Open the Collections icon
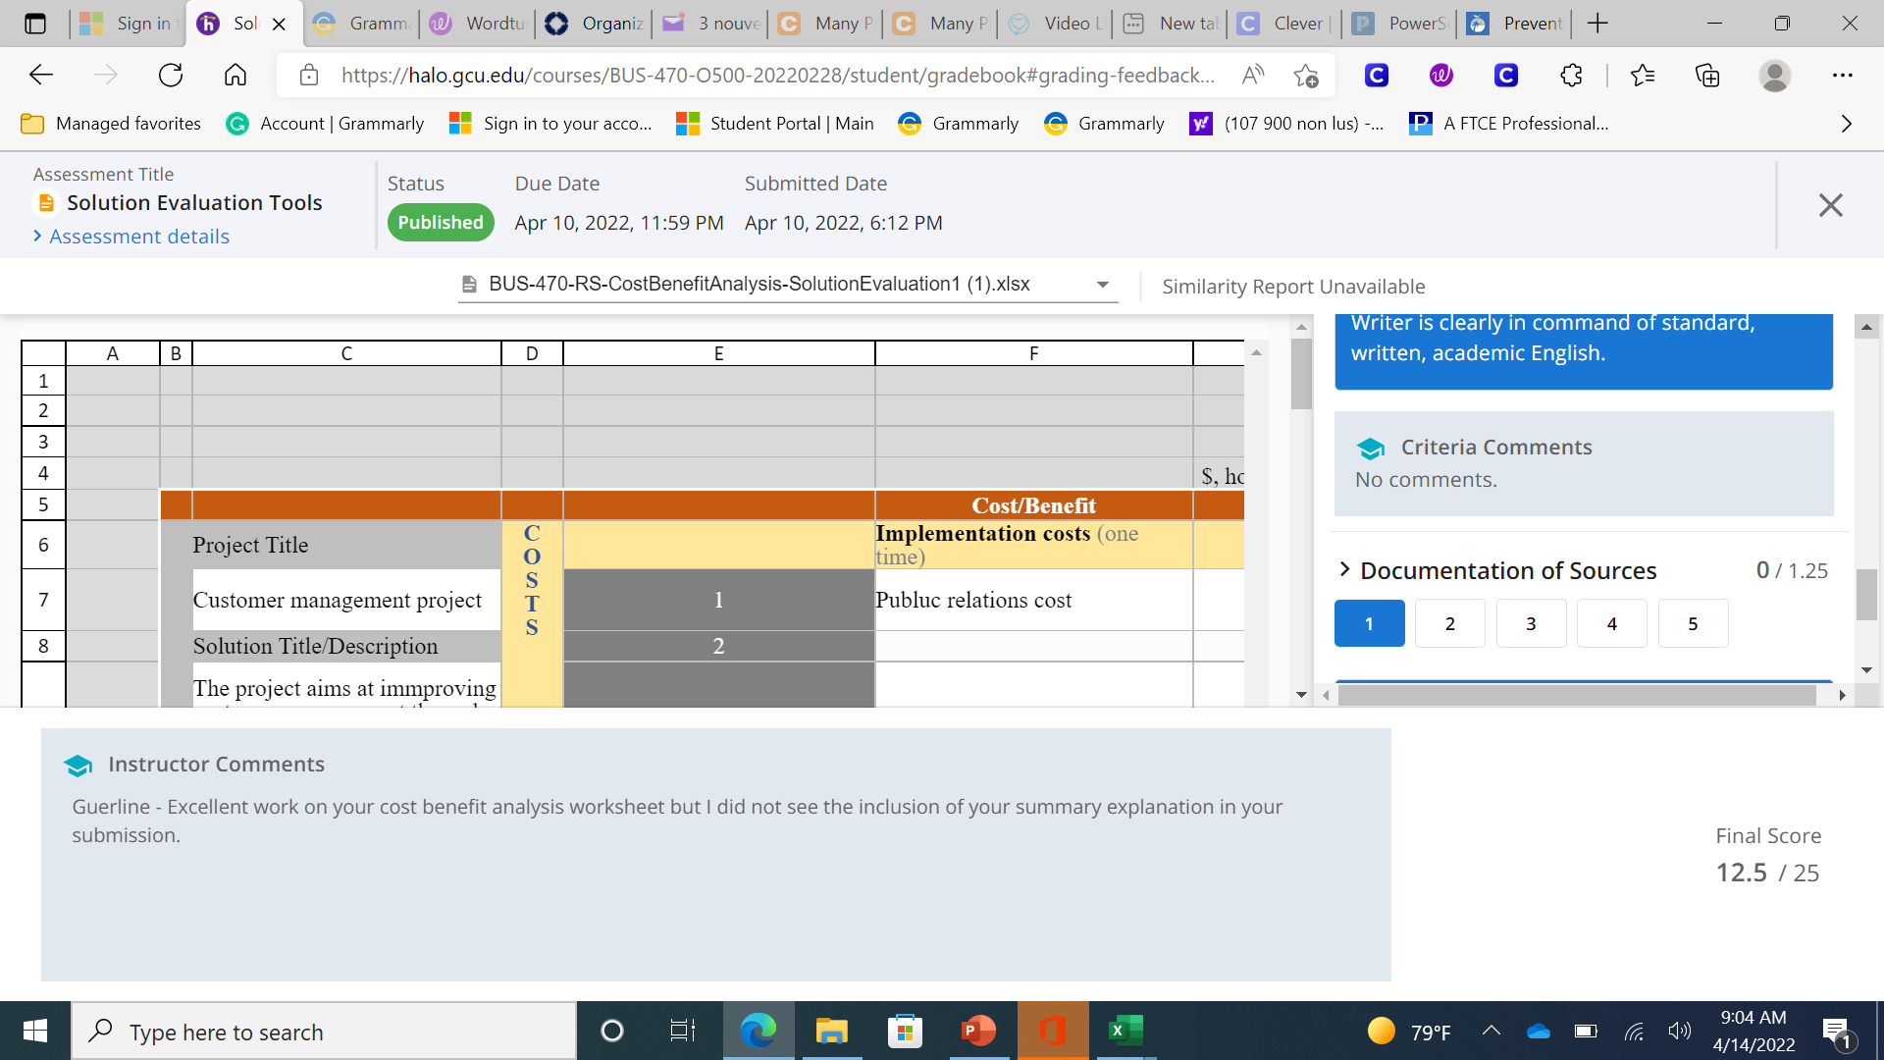Viewport: 1884px width, 1060px height. (1707, 75)
